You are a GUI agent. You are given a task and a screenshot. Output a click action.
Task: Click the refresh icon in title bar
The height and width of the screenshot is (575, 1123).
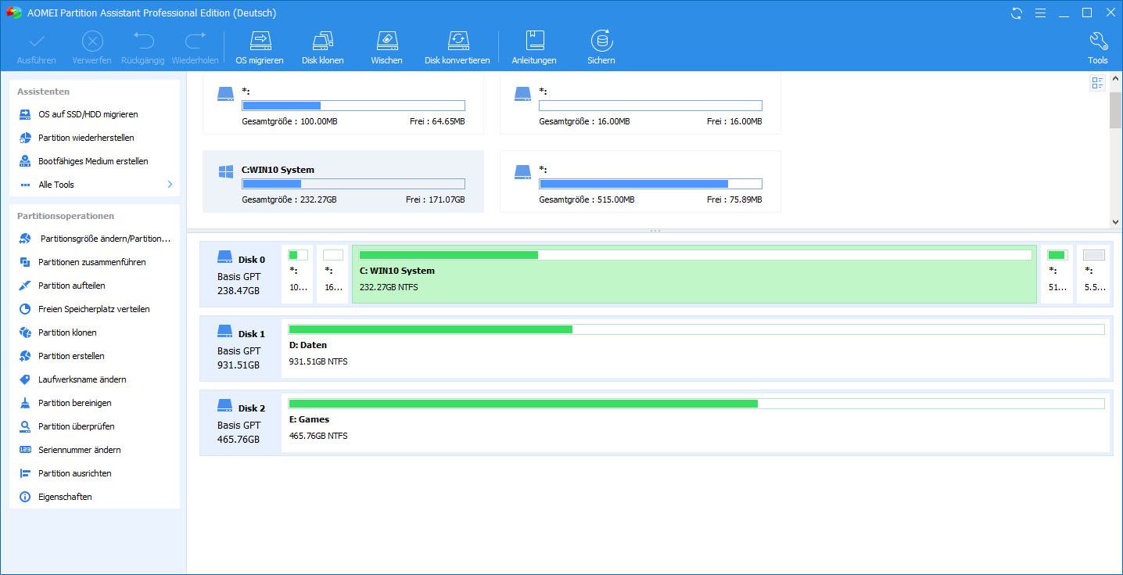tap(1017, 13)
